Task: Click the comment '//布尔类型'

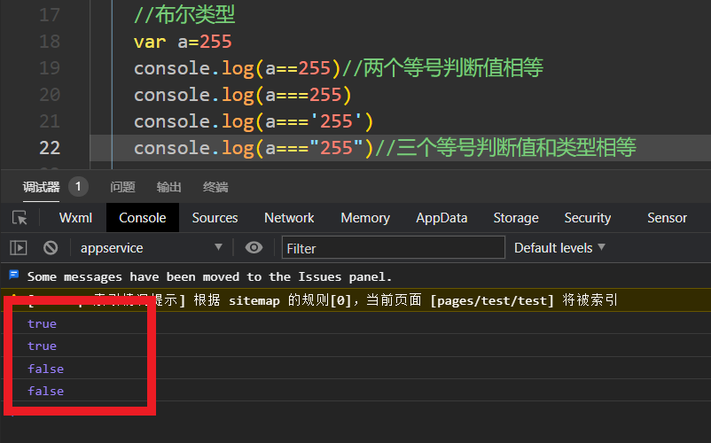Action: pyautogui.click(x=184, y=15)
